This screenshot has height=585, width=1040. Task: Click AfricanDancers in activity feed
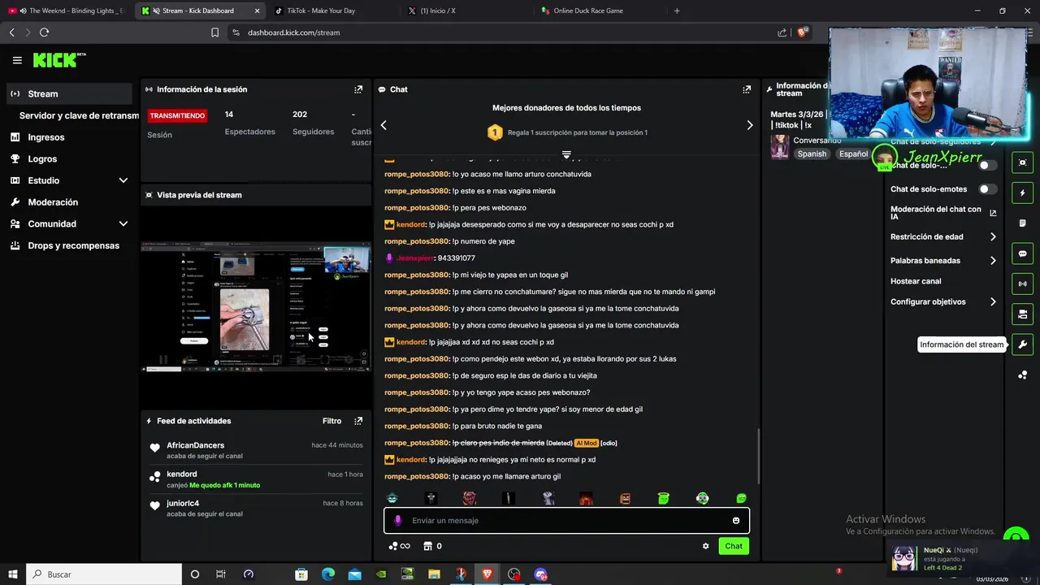pyautogui.click(x=195, y=445)
